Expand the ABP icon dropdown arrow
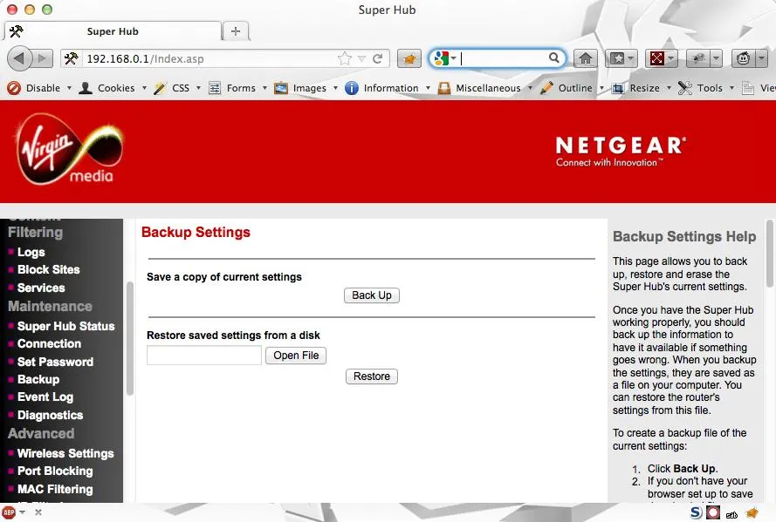This screenshot has width=776, height=522. point(23,512)
